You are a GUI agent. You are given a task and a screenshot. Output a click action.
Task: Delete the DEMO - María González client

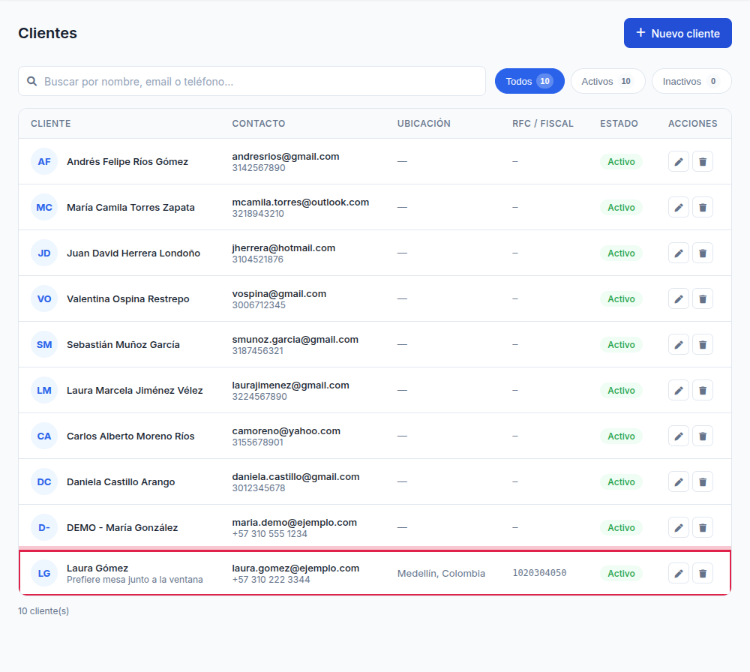coord(703,527)
